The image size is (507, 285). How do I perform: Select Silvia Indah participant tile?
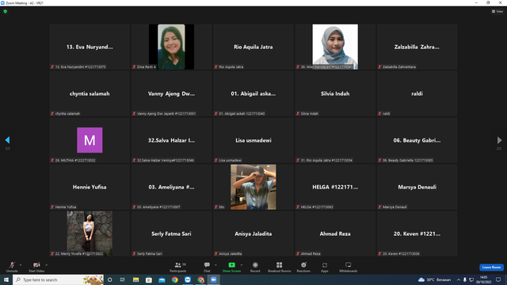[x=335, y=93]
